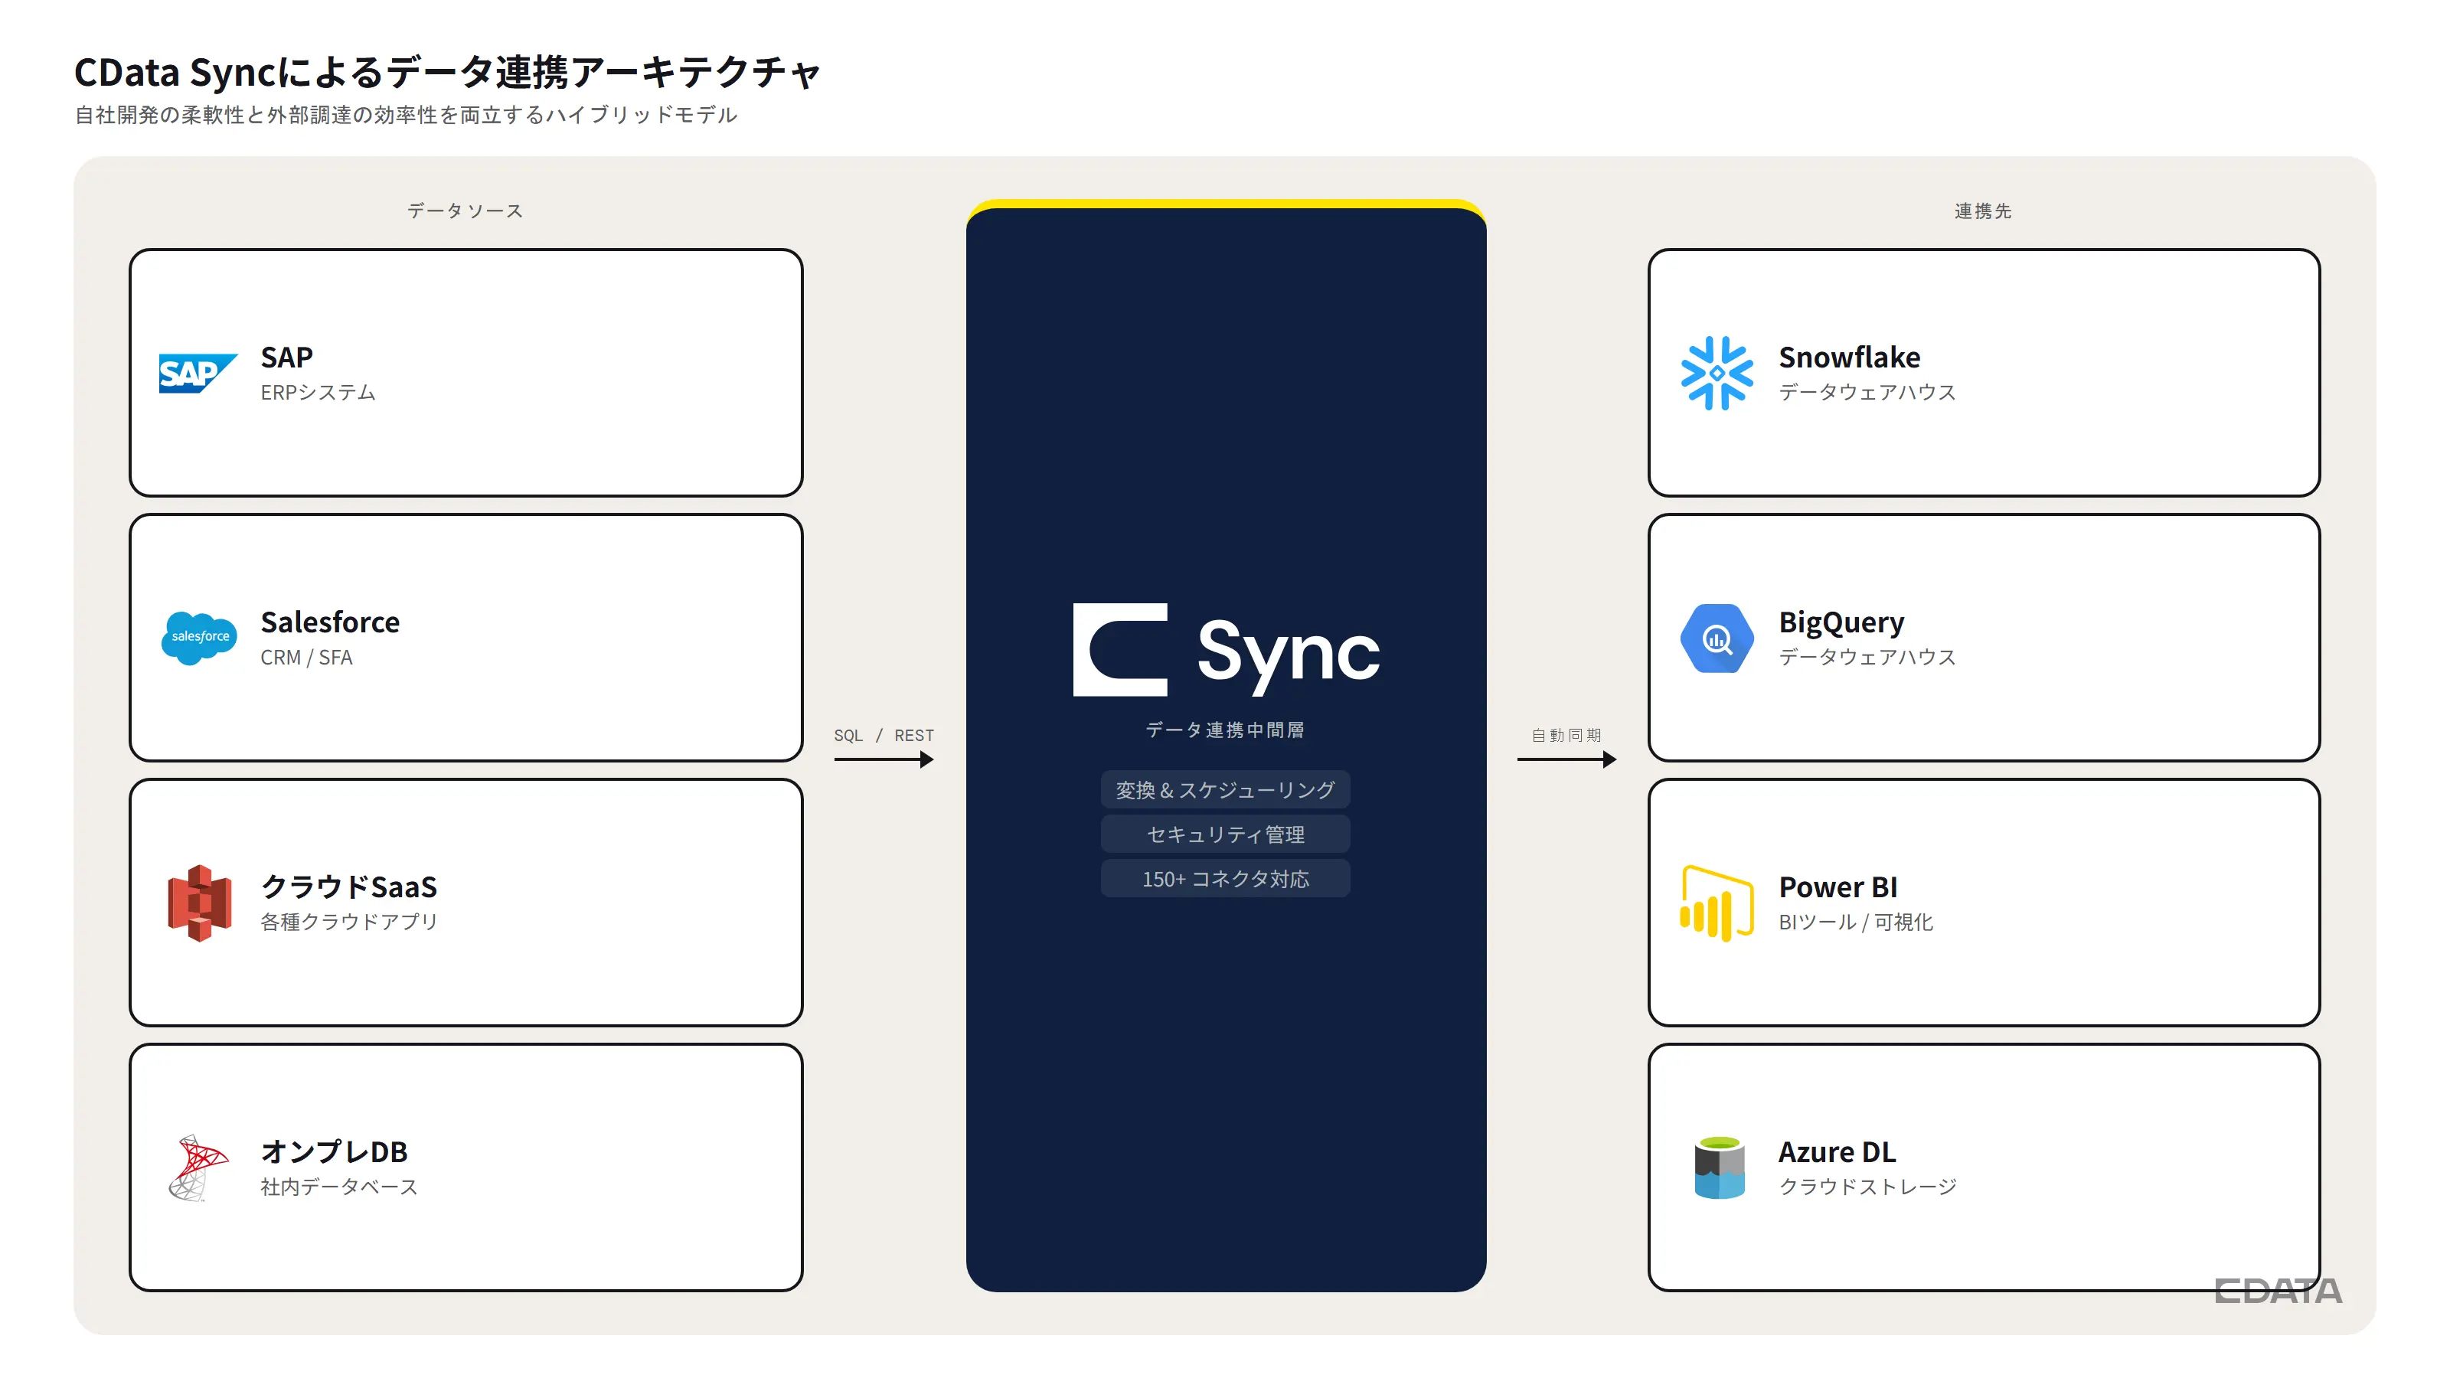Screen dimensions: 2450x1378
Task: Click the red cloud SaaS blocks icon
Action: pos(199,903)
